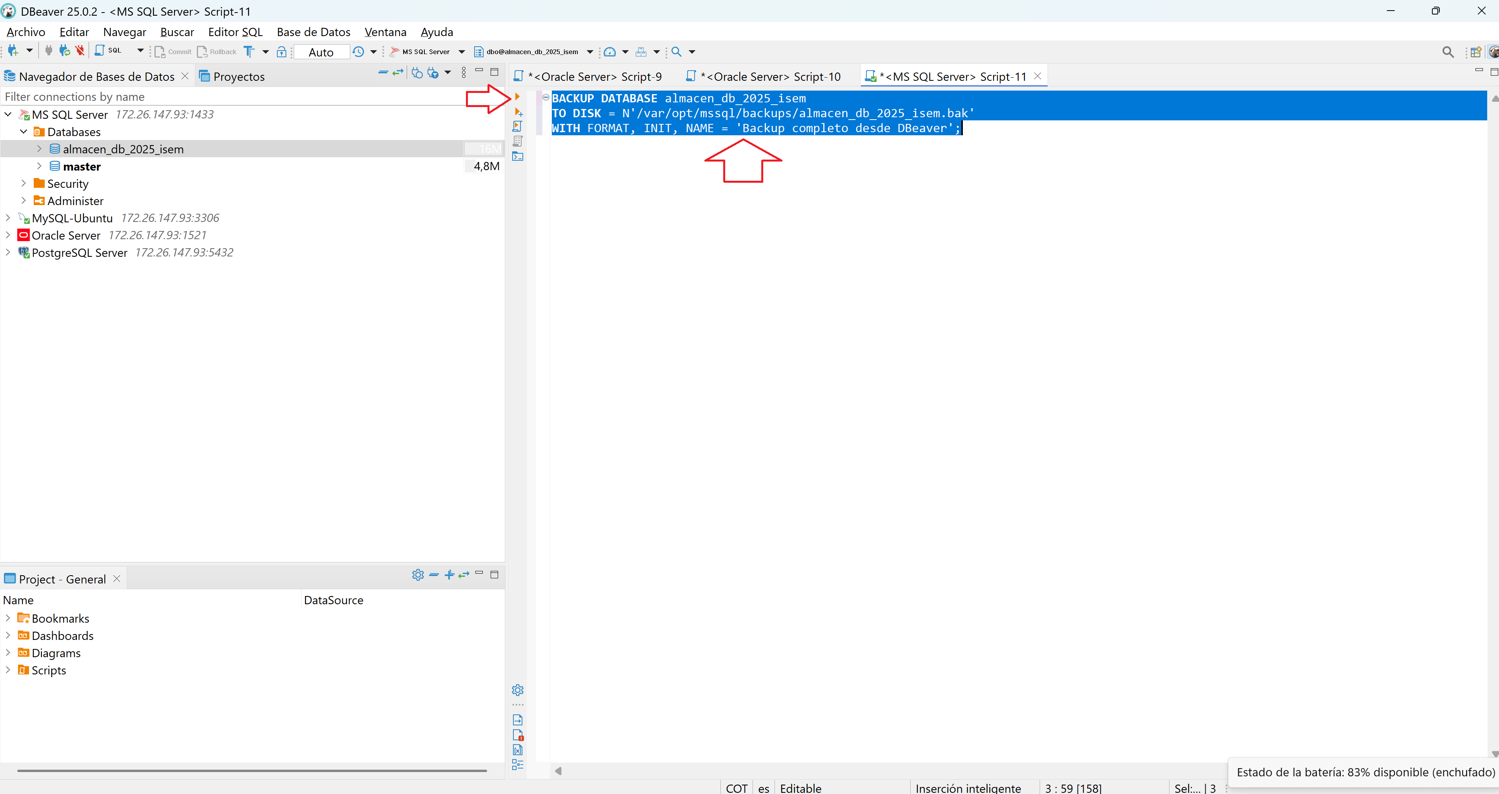
Task: Open navigator view menu three dots
Action: pyautogui.click(x=464, y=73)
